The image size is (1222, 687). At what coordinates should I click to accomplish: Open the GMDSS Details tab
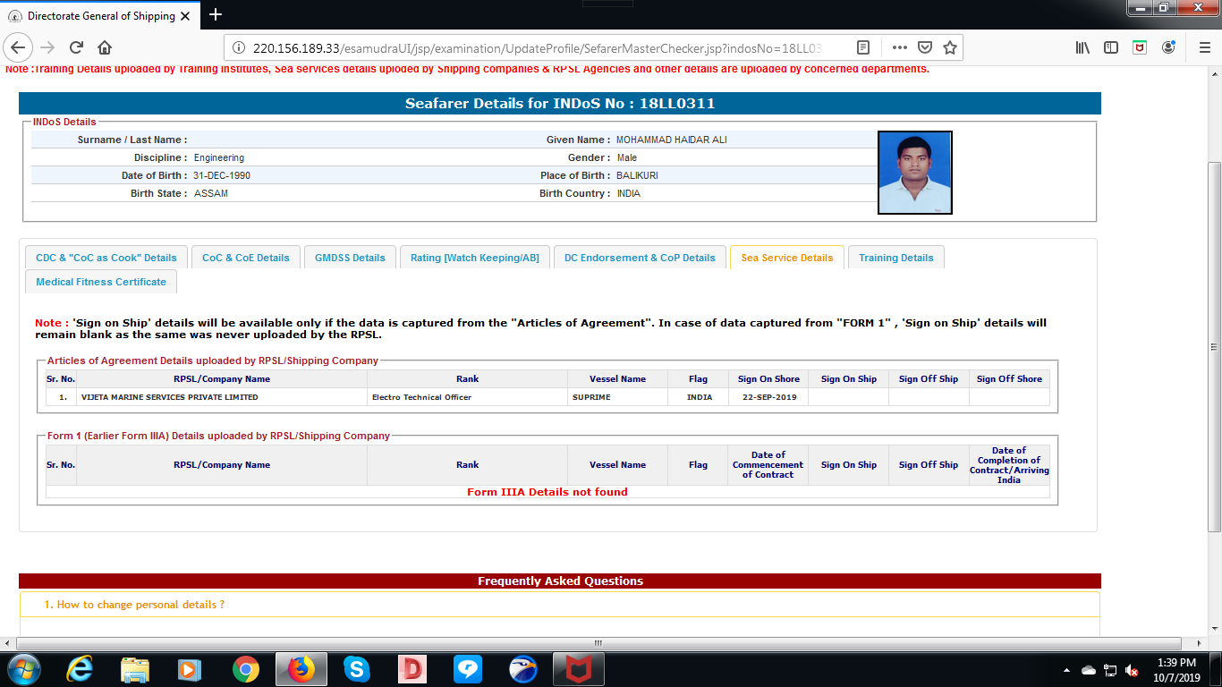click(x=350, y=258)
